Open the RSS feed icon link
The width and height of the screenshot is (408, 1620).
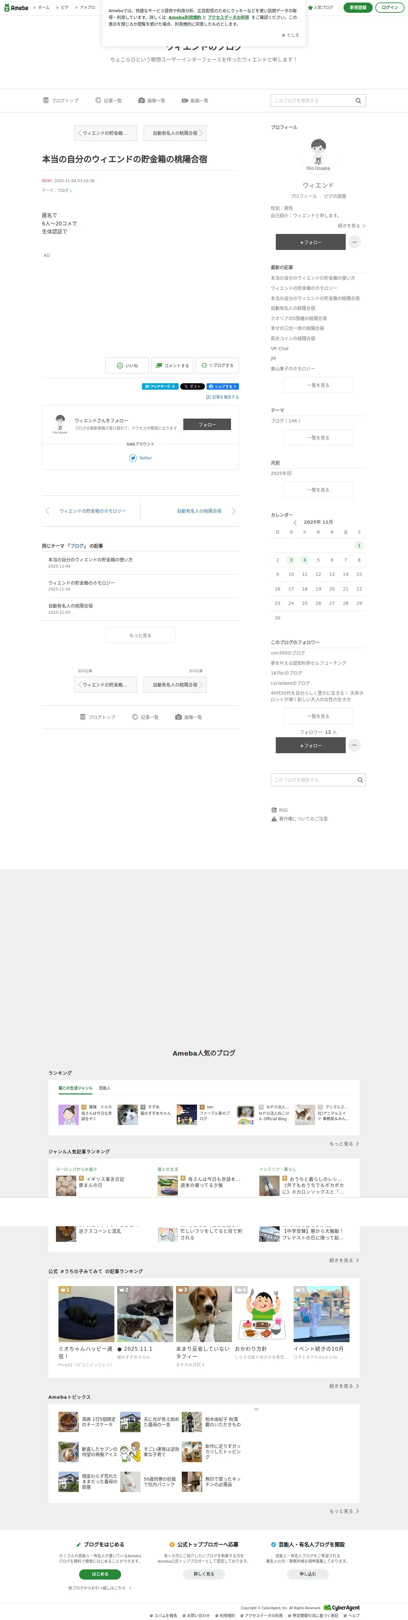(x=274, y=810)
